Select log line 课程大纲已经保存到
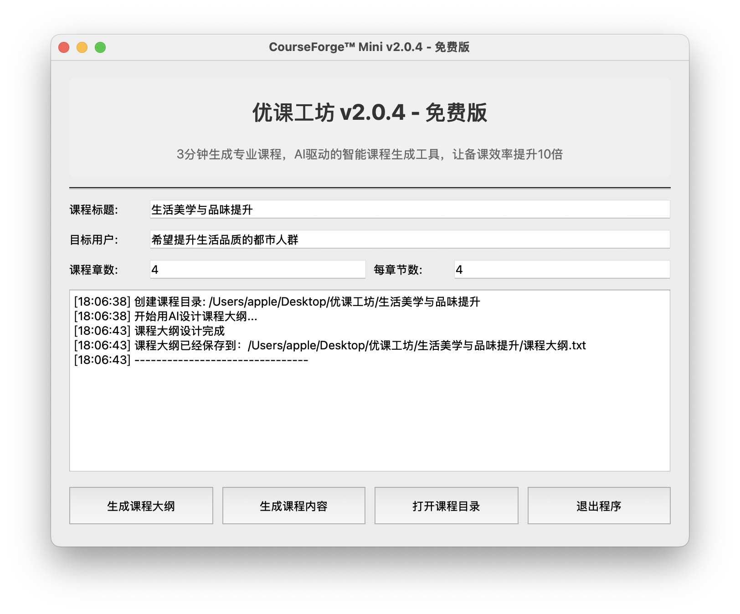 pos(330,345)
